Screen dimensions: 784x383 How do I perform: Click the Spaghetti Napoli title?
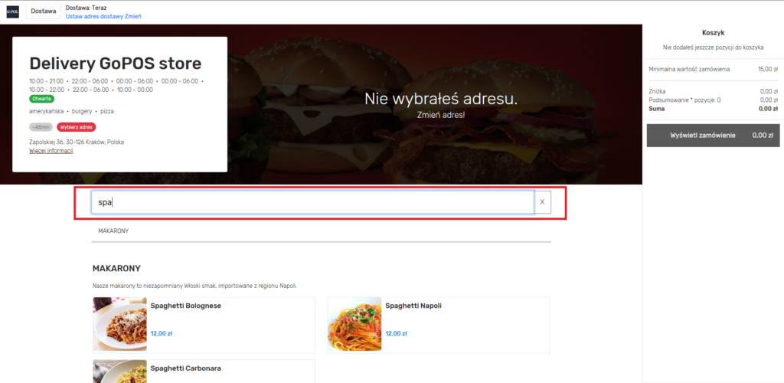413,306
